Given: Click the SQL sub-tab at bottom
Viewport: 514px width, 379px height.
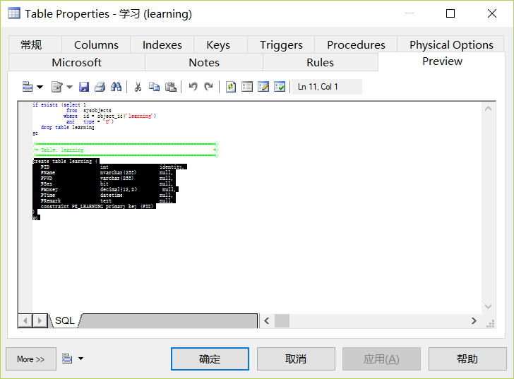Looking at the screenshot, I should tap(65, 320).
